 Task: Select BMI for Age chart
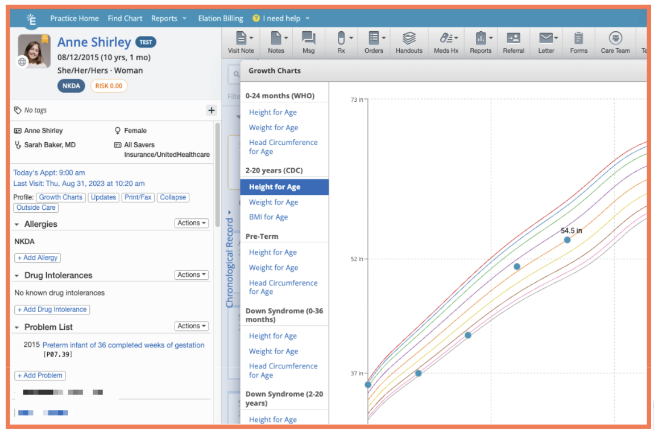pos(268,217)
